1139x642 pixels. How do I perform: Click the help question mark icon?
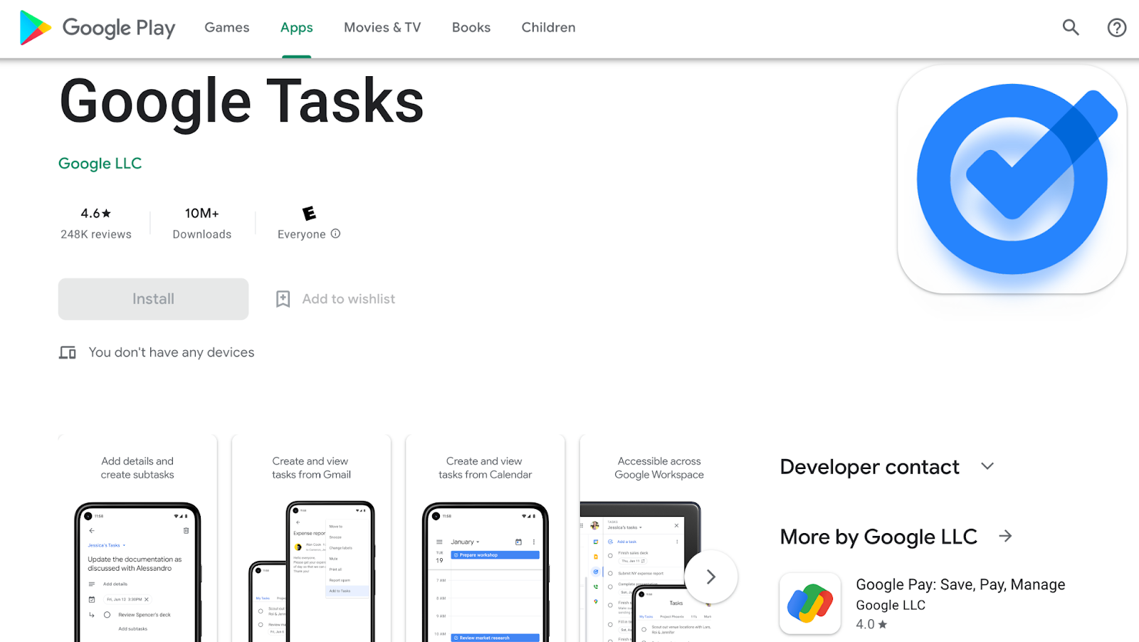coord(1116,27)
